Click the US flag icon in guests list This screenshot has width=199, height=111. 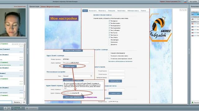tap(192, 24)
